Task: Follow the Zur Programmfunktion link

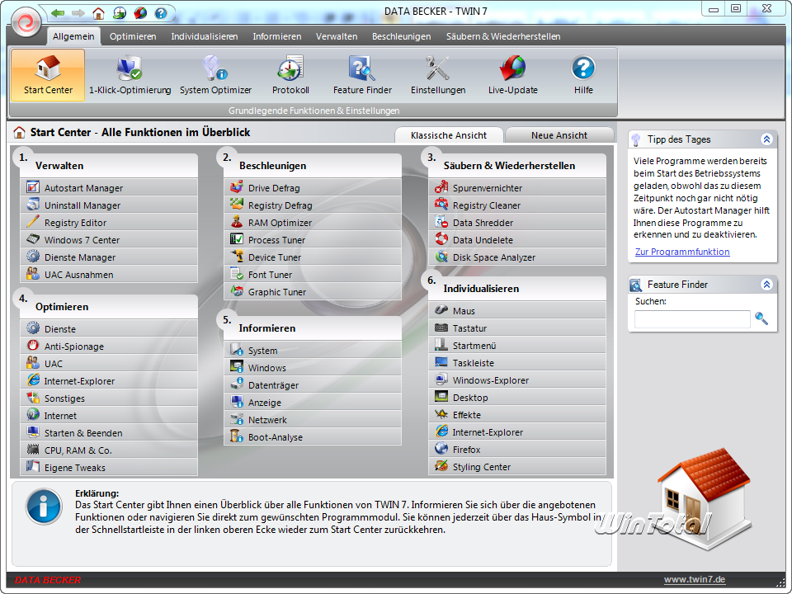Action: [x=682, y=252]
